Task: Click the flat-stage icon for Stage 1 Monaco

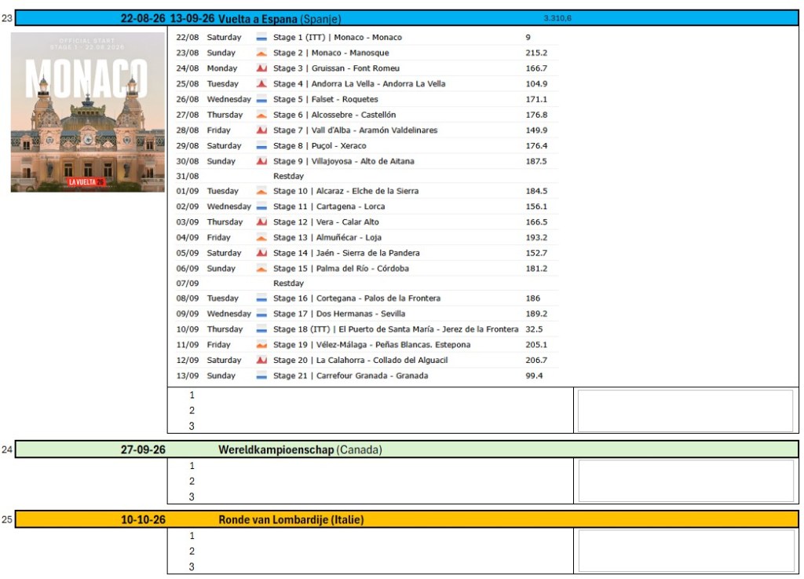Action: (261, 38)
